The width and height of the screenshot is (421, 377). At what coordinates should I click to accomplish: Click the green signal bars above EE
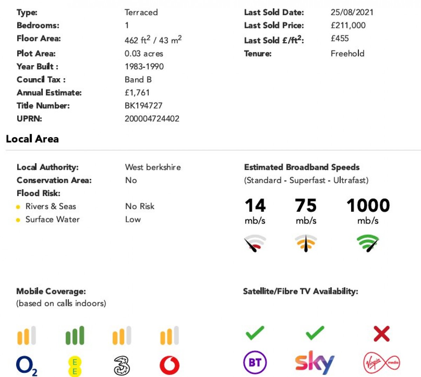point(75,335)
